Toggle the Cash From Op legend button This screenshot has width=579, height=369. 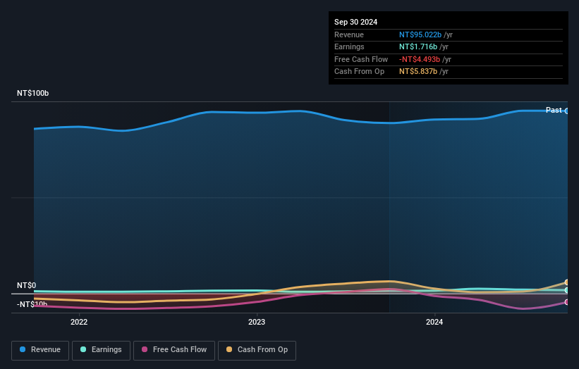[x=257, y=350]
